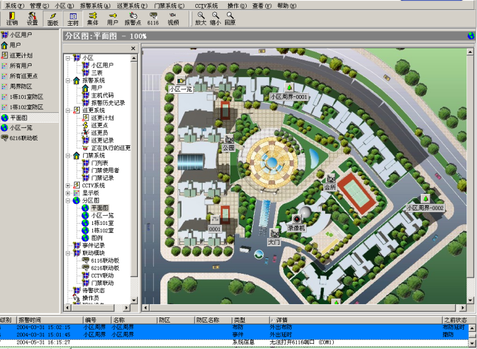Collapse the 联动模块 tree node
Viewport: 477px width, 349px height.
point(68,253)
